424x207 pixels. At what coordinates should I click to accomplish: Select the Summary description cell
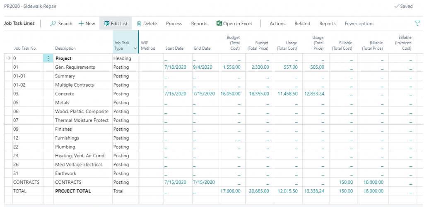pos(83,76)
